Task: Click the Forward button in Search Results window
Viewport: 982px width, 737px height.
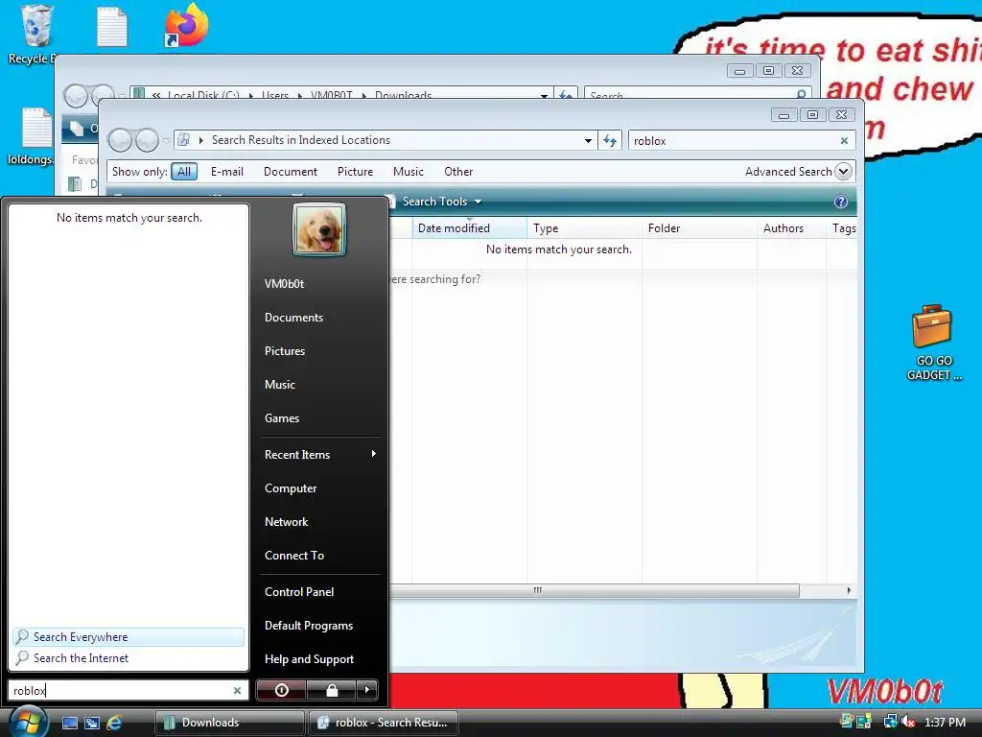Action: [x=147, y=140]
